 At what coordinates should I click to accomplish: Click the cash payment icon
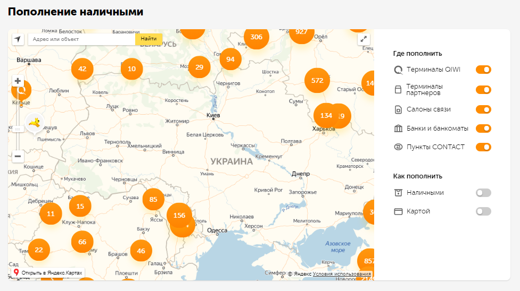point(398,193)
